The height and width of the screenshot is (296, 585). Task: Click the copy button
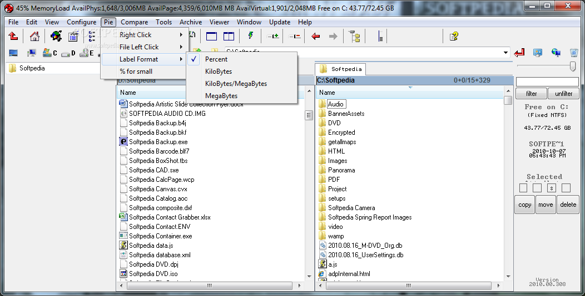(524, 205)
